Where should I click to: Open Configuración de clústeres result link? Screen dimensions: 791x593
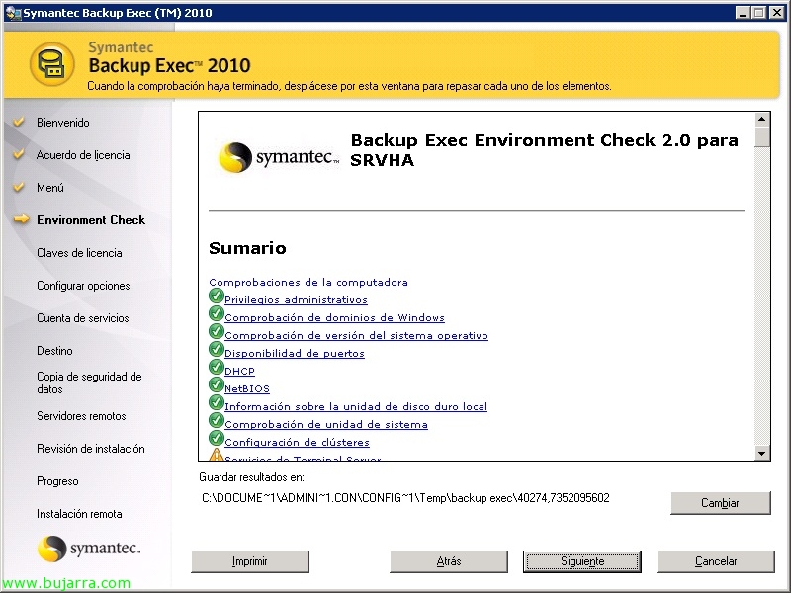coord(297,443)
